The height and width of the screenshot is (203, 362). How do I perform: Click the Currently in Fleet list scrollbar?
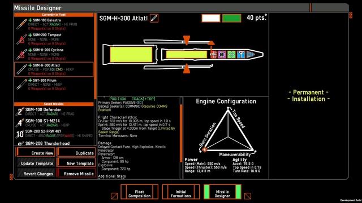95,56
